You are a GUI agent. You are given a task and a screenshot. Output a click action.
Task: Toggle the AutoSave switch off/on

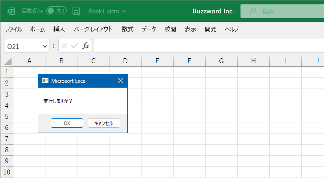(x=57, y=11)
